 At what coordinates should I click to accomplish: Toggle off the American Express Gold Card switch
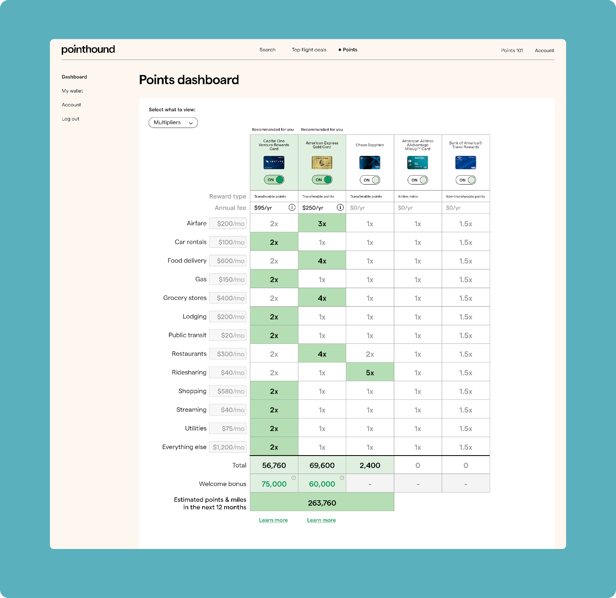coord(322,180)
